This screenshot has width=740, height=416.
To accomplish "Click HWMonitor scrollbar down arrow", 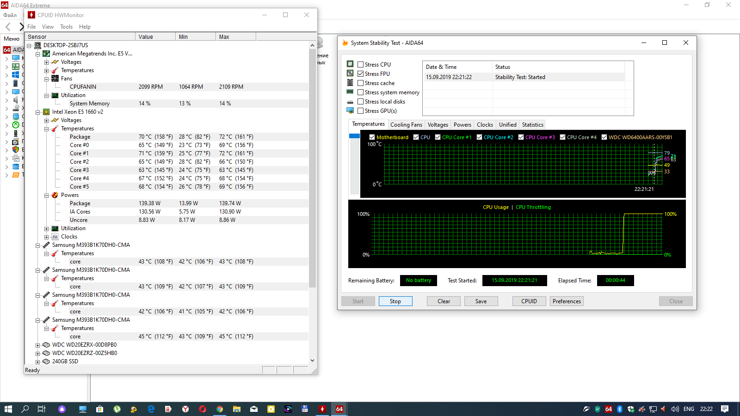I will (x=313, y=361).
